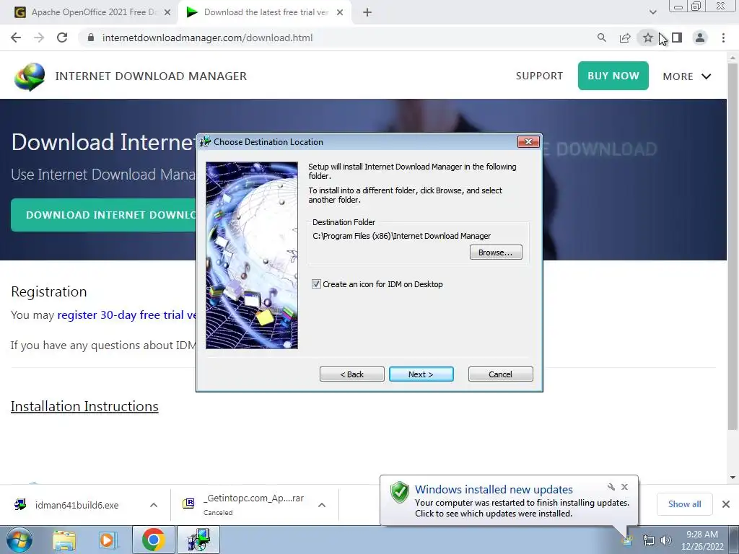Click Show all downloads
This screenshot has width=739, height=554.
click(x=684, y=504)
